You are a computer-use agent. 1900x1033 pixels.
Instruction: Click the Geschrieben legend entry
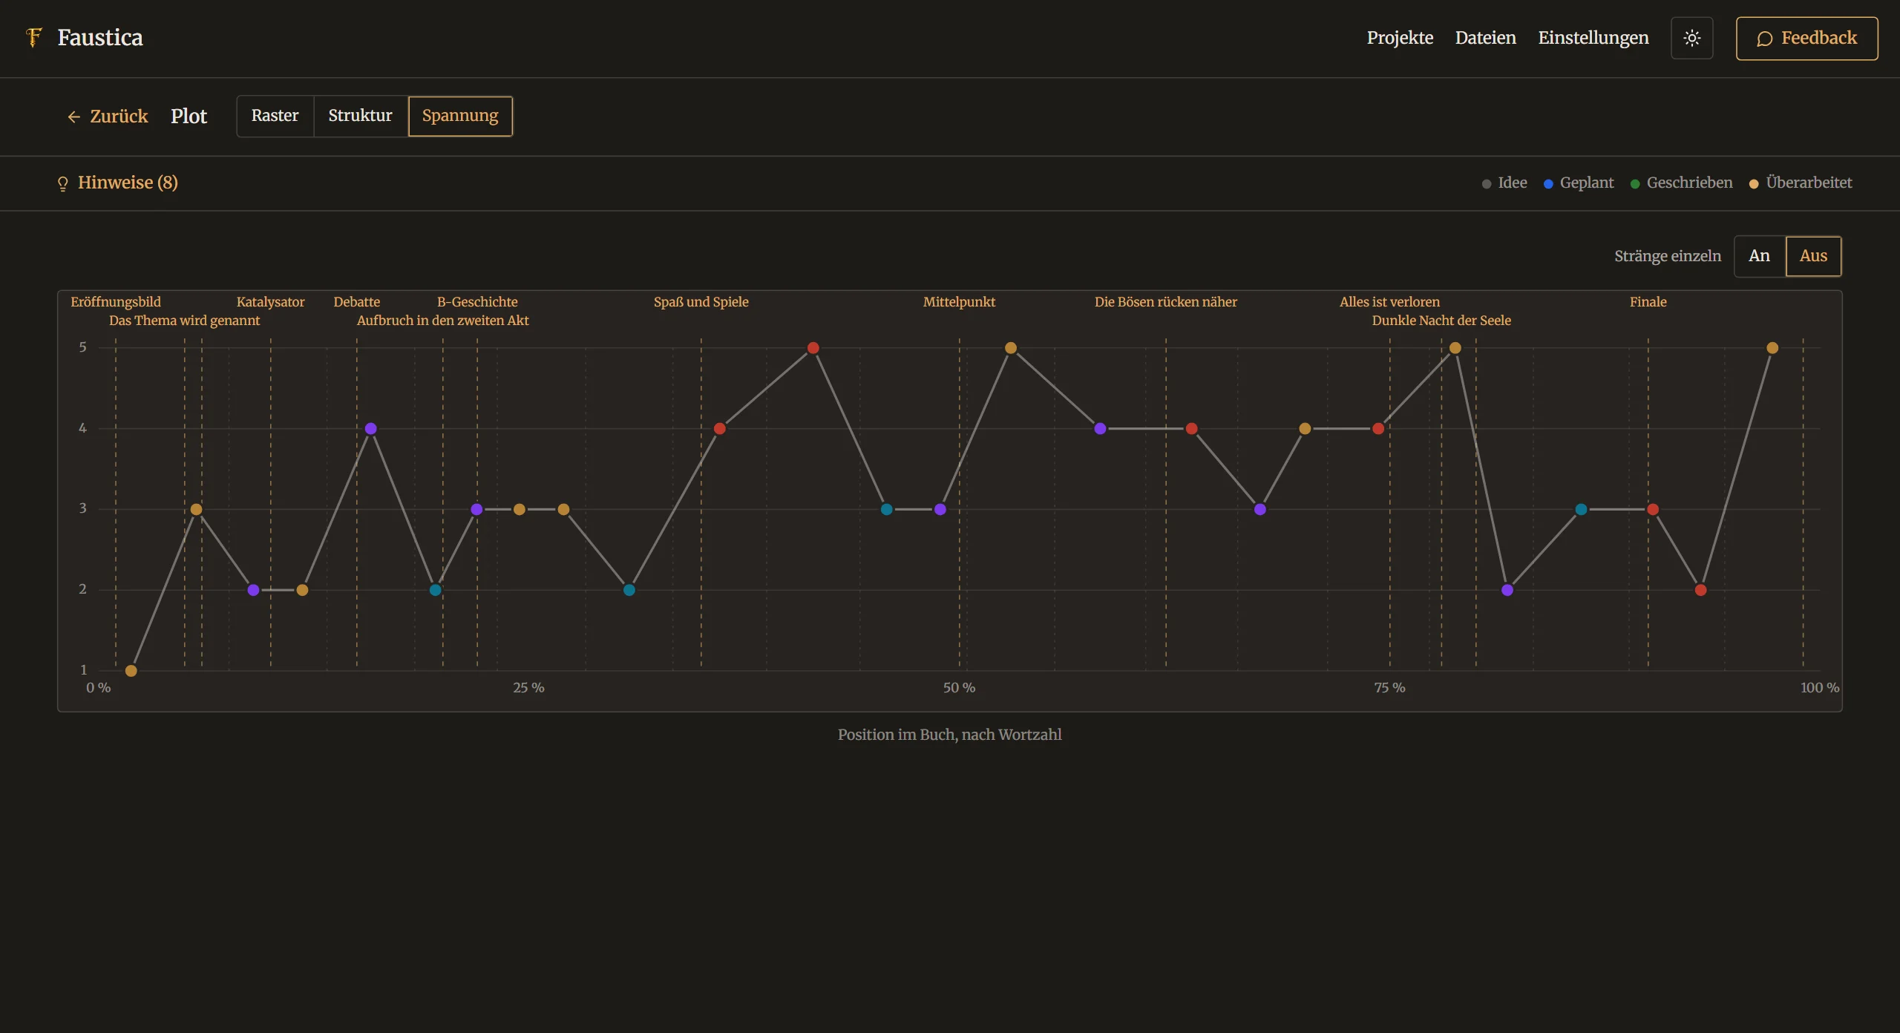[1682, 183]
